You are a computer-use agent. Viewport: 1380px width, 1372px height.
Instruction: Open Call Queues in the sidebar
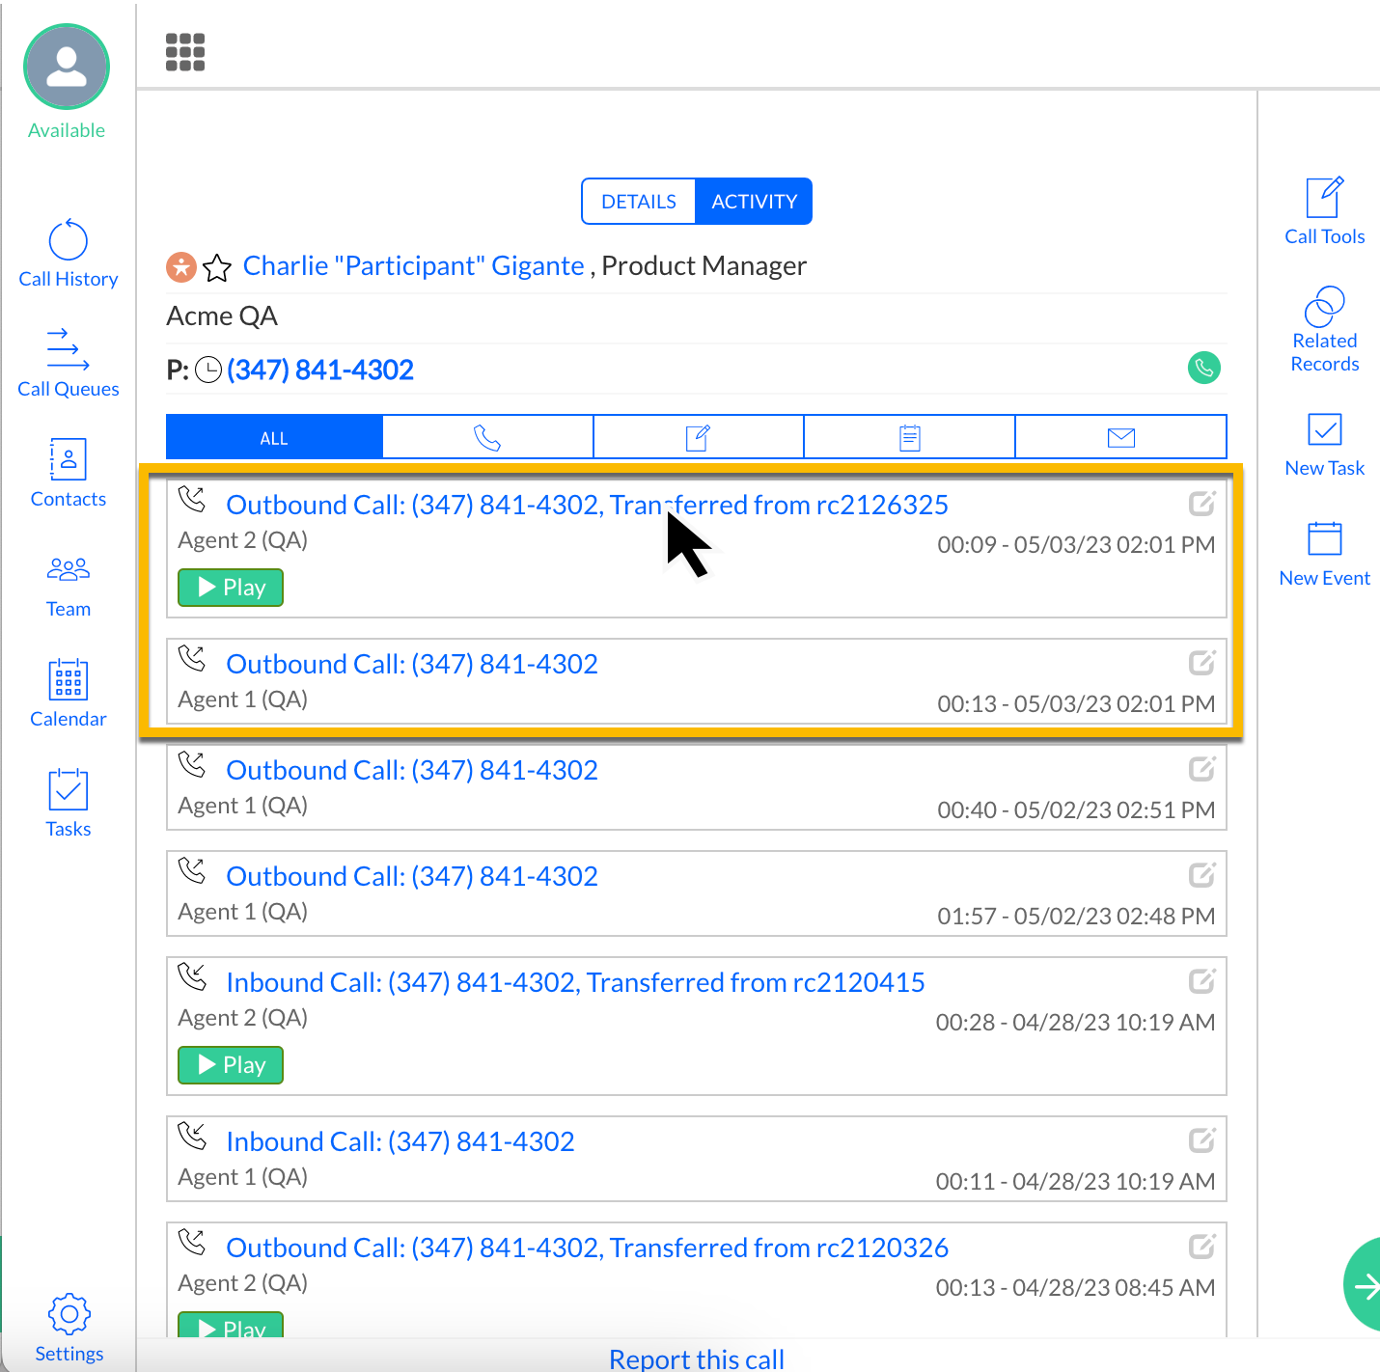click(x=68, y=363)
